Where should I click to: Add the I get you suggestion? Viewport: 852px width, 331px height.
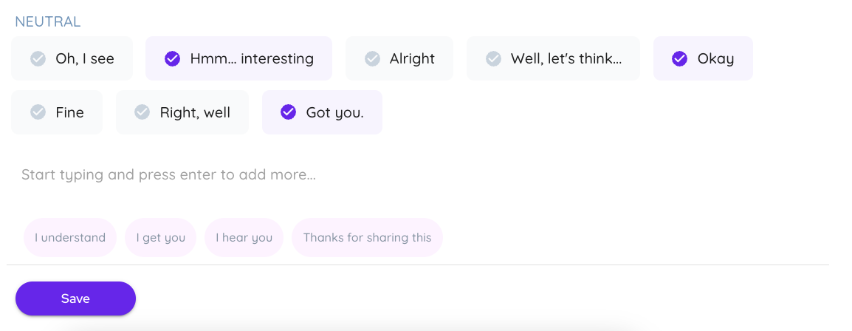(x=160, y=238)
